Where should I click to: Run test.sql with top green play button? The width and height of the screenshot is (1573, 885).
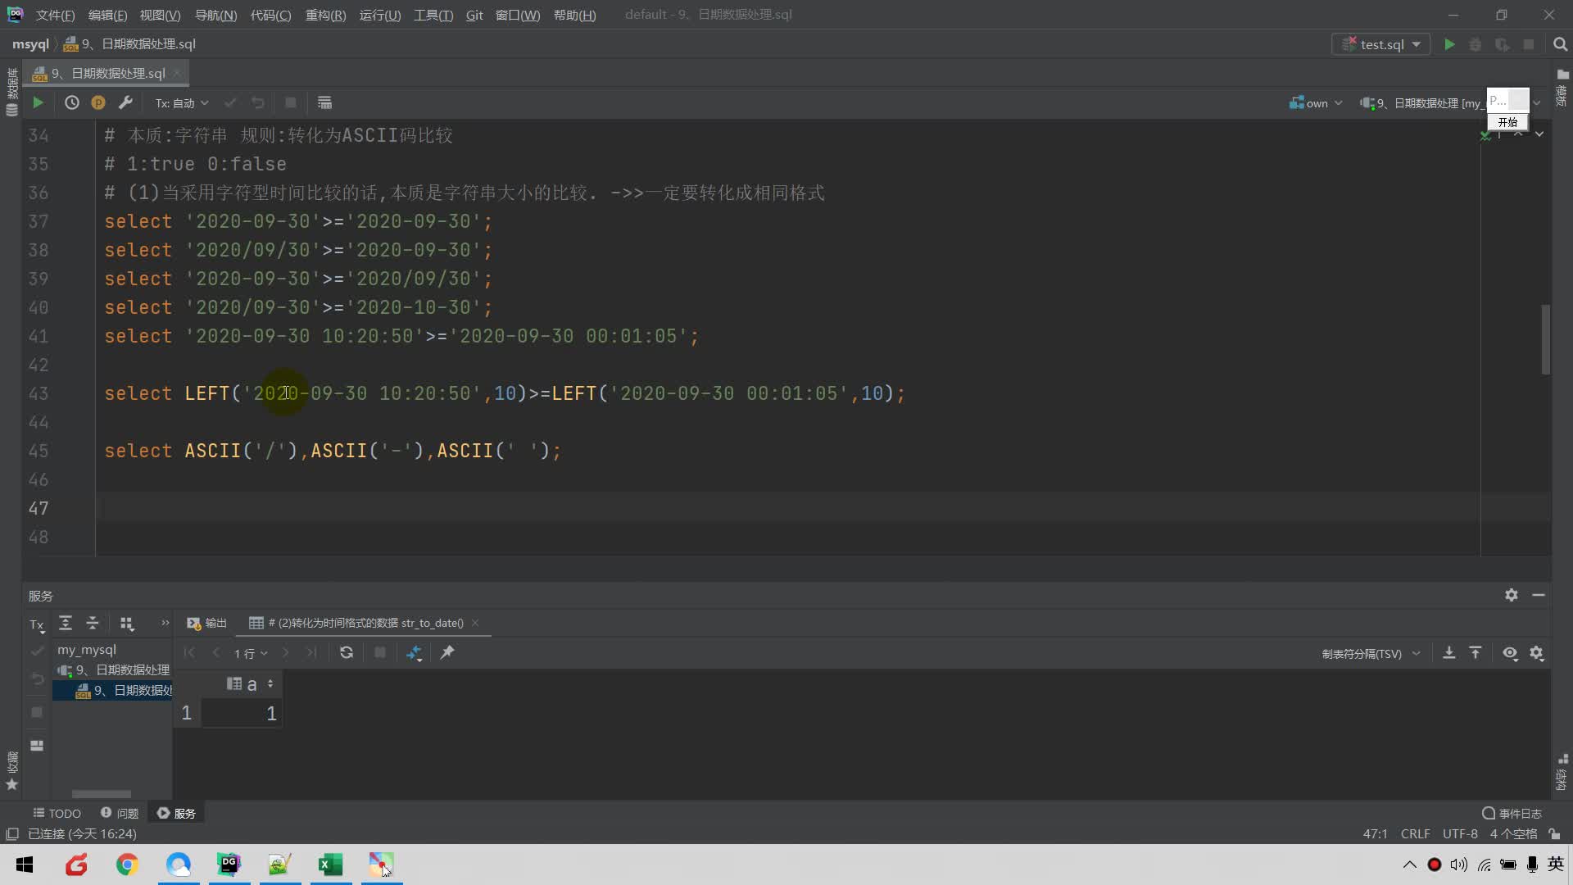point(1449,44)
